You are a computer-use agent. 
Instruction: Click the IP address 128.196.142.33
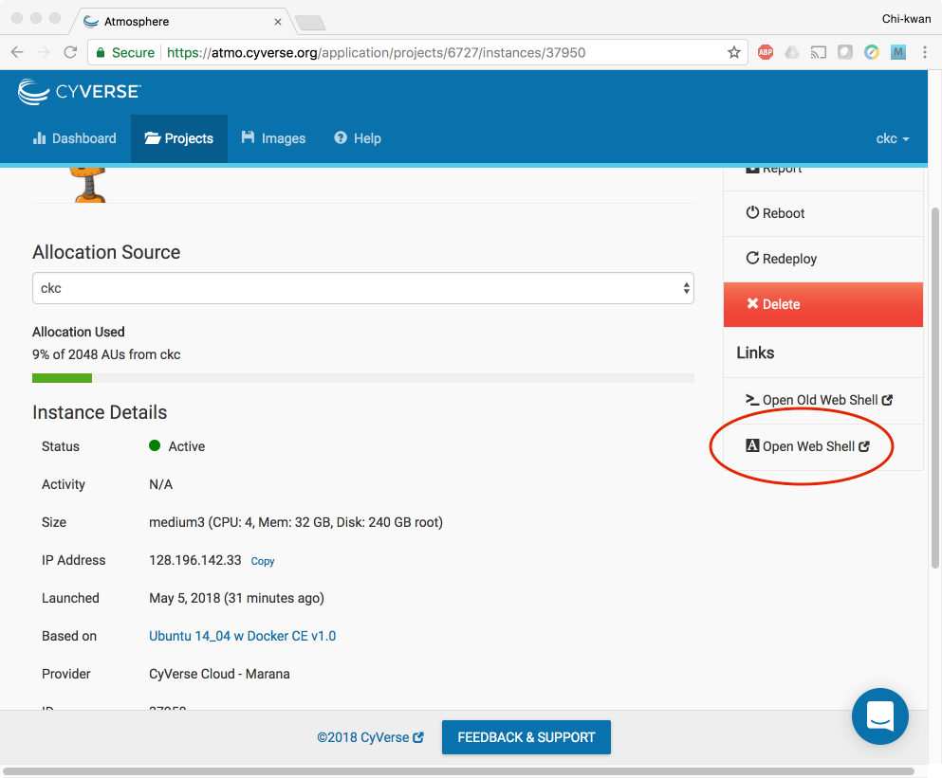195,561
